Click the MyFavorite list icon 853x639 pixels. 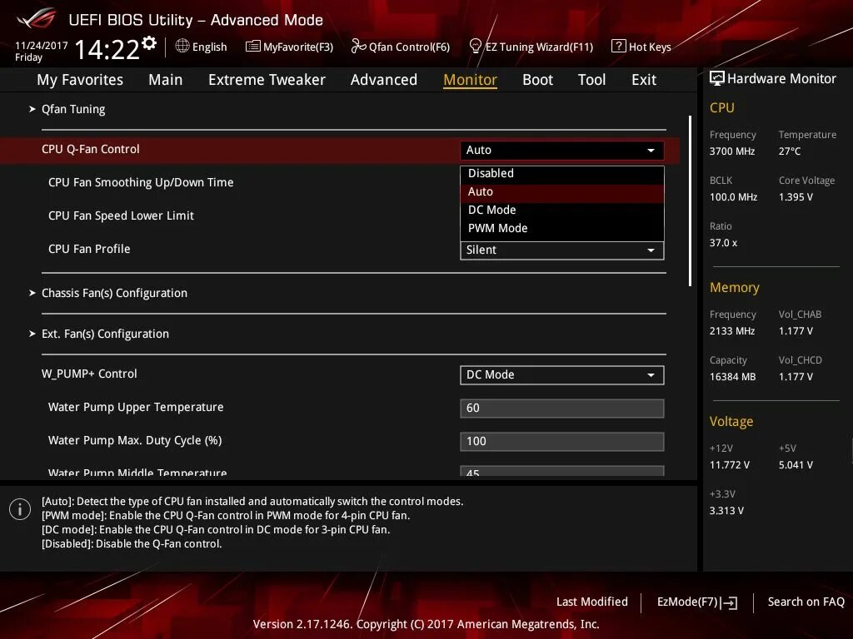(x=253, y=47)
